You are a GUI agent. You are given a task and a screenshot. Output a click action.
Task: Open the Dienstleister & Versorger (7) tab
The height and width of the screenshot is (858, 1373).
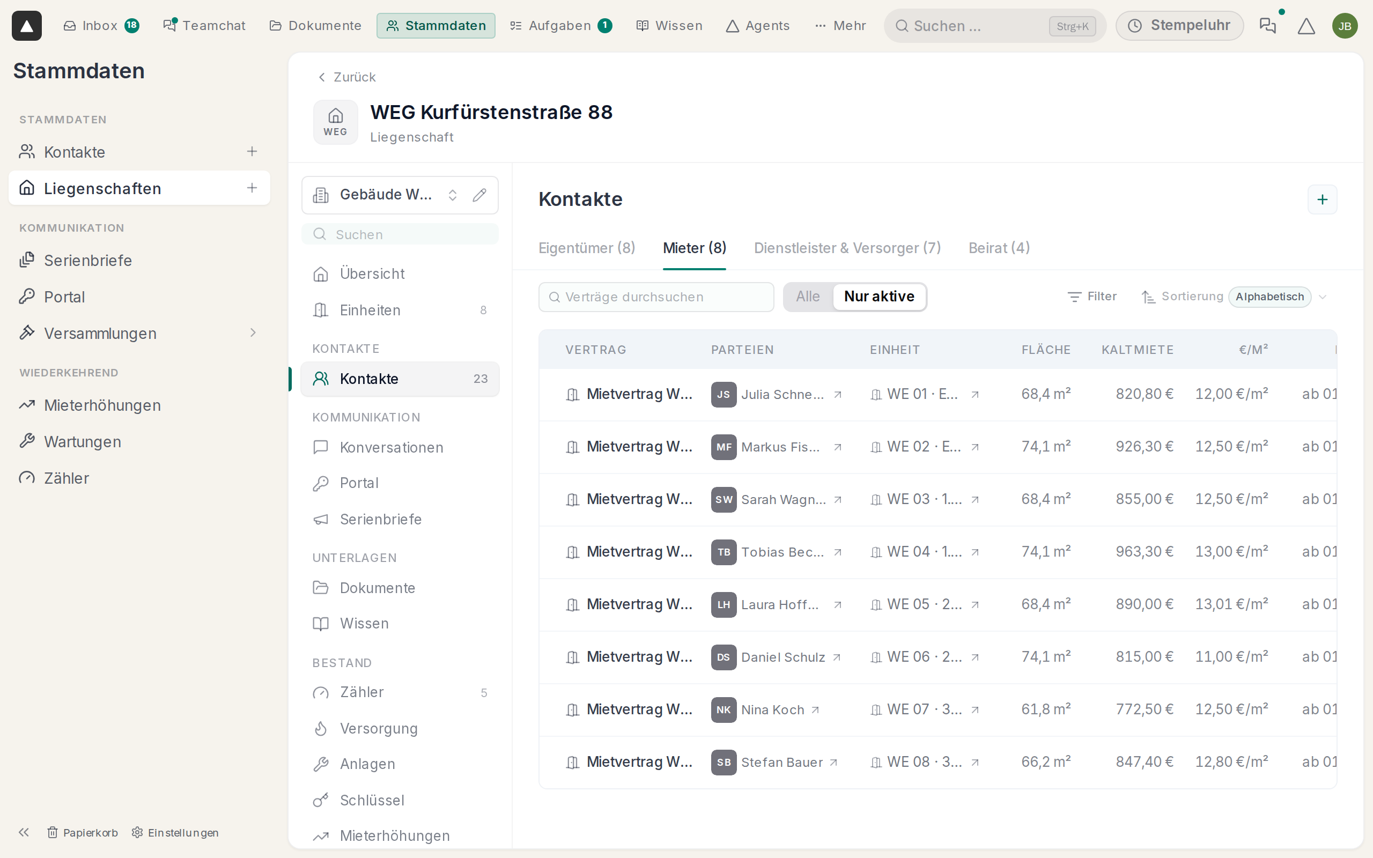pyautogui.click(x=847, y=248)
